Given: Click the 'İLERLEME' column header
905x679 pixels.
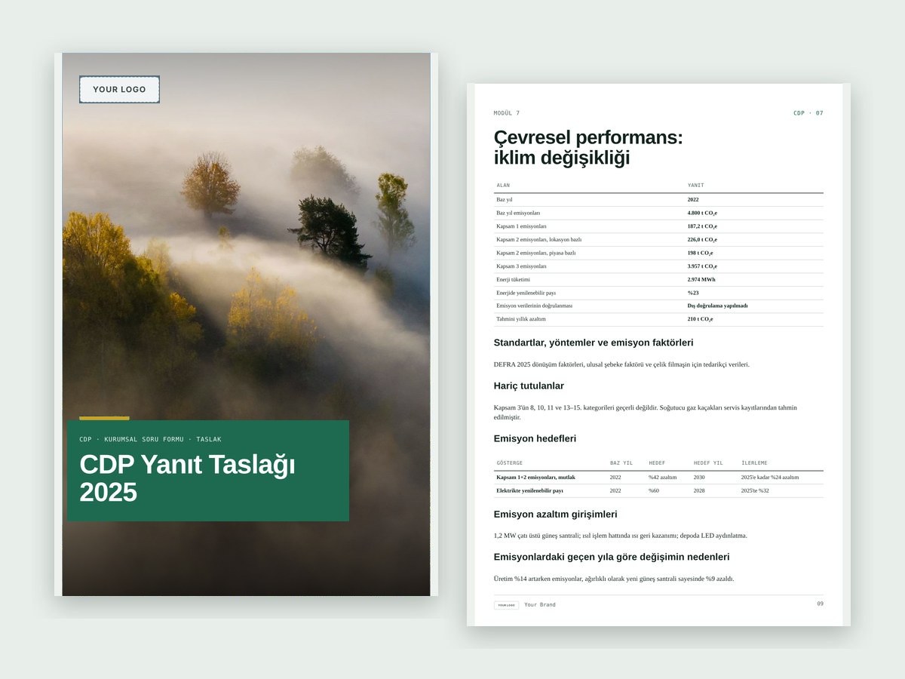Looking at the screenshot, I should [755, 462].
